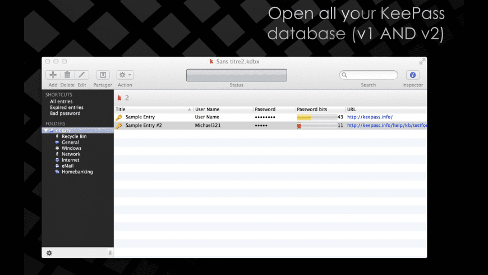The image size is (488, 275).
Task: Click the Status display box
Action: (237, 75)
